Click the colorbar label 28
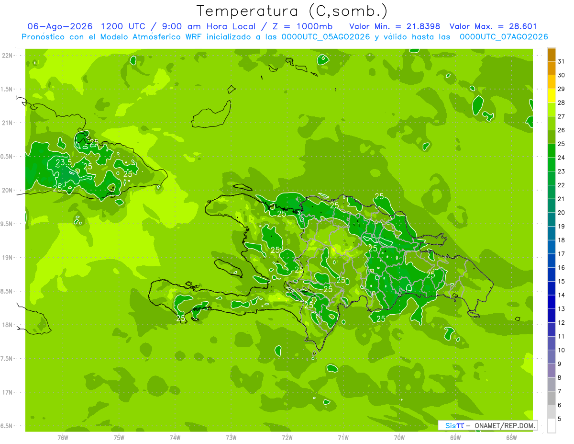This screenshot has width=574, height=444. point(562,102)
